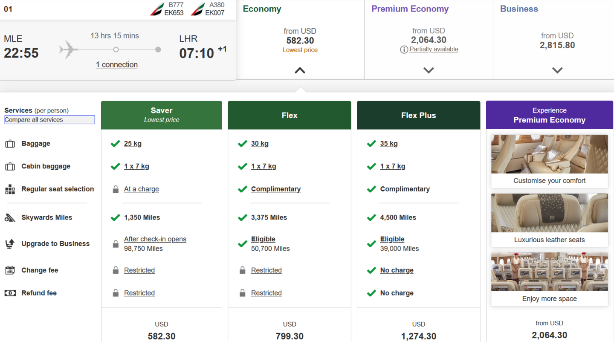Click the Change fee calendar icon
Screen dimensions: 614x342
click(x=10, y=270)
